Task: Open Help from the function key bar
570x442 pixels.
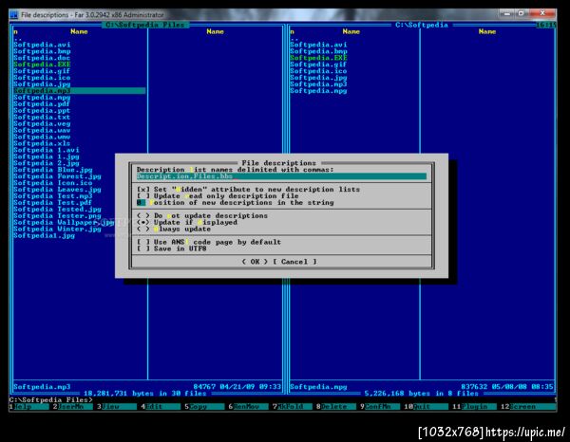Action: tap(31, 407)
